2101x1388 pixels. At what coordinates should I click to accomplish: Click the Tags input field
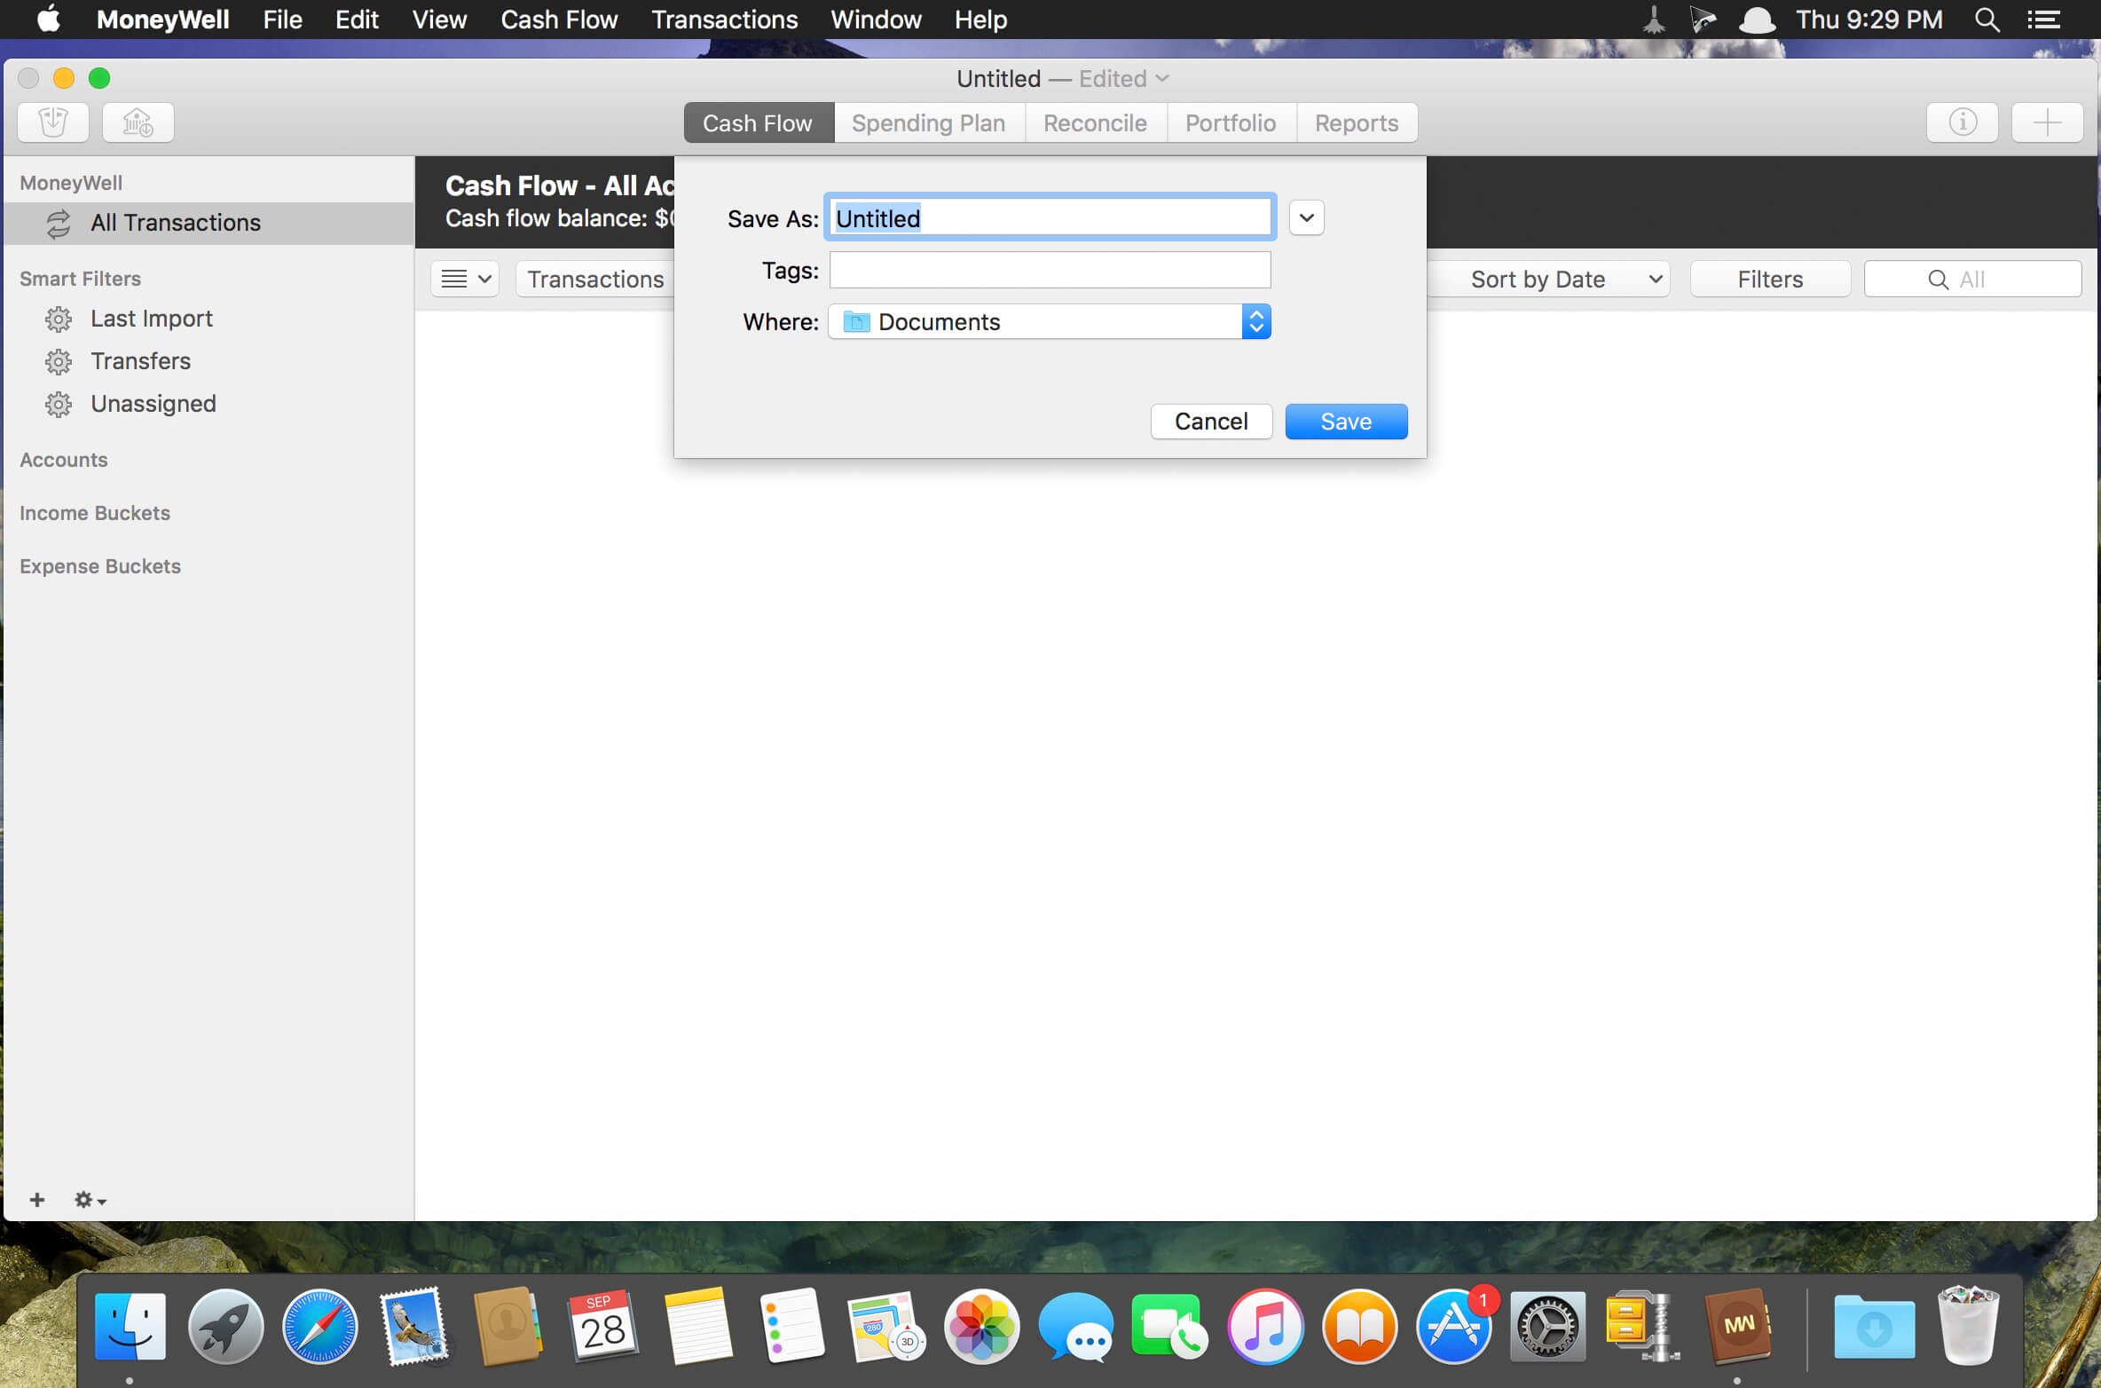[1050, 270]
